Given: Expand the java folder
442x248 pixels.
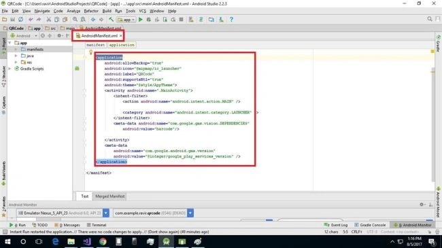Looking at the screenshot, I should click(16, 56).
